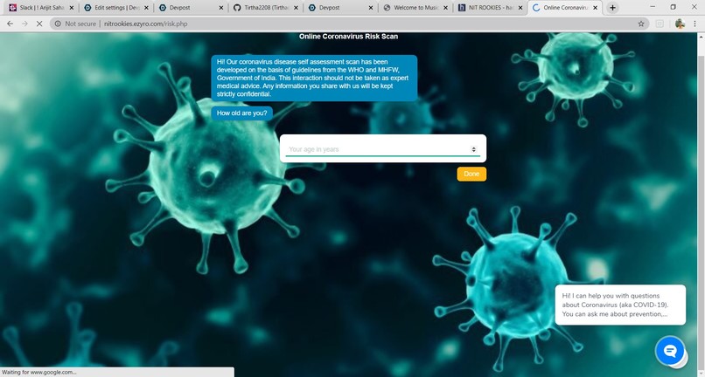This screenshot has width=705, height=377.
Task: Click the Devpost favicon on Edit settings tab
Action: 87,8
